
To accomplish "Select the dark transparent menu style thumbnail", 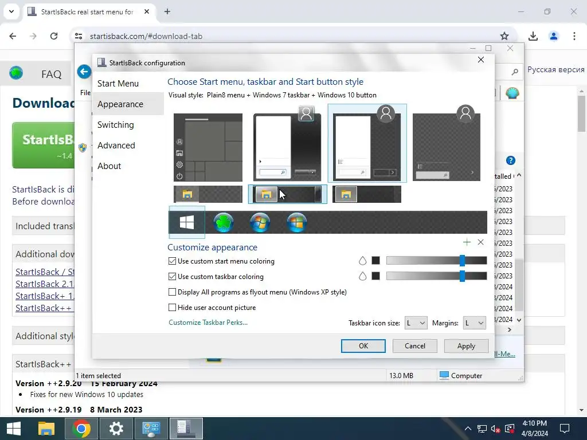I will (447, 144).
